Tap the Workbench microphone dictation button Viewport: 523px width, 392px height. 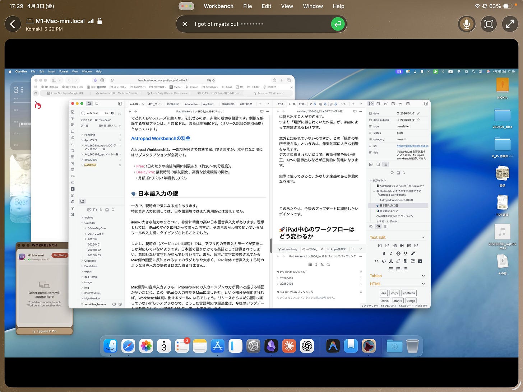pyautogui.click(x=467, y=24)
